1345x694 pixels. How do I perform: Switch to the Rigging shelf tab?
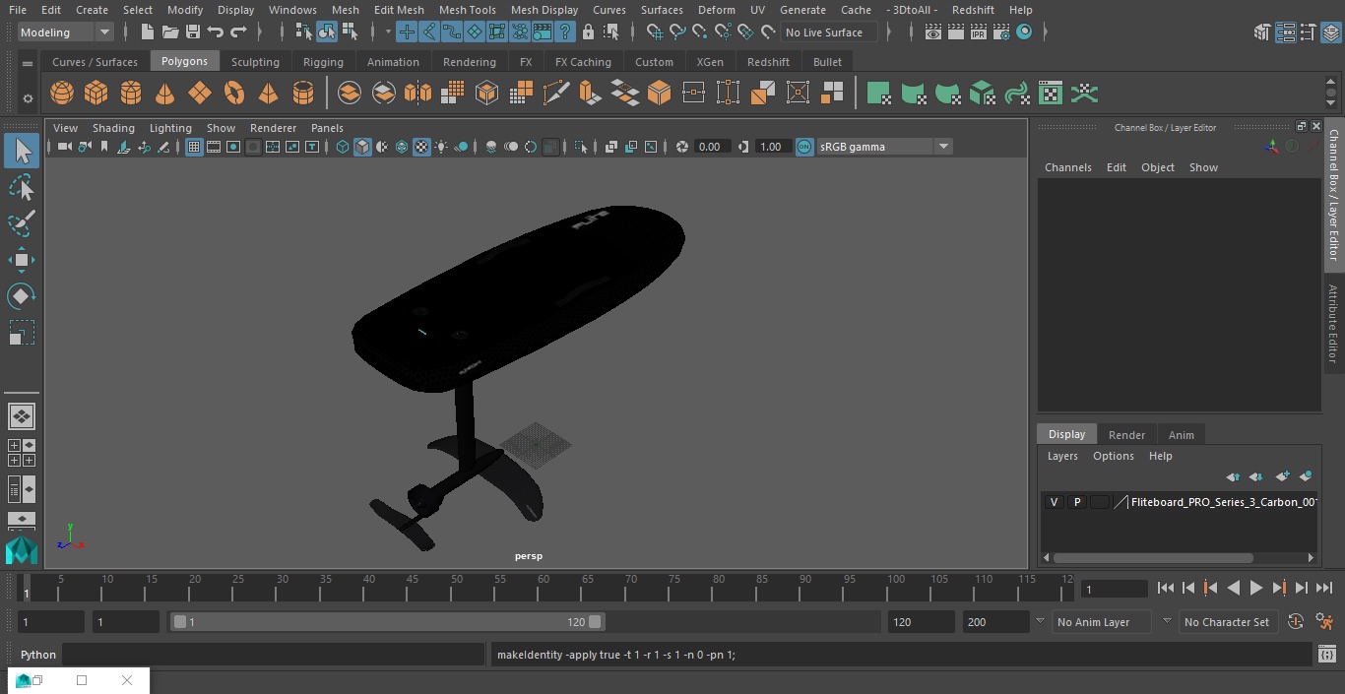323,61
